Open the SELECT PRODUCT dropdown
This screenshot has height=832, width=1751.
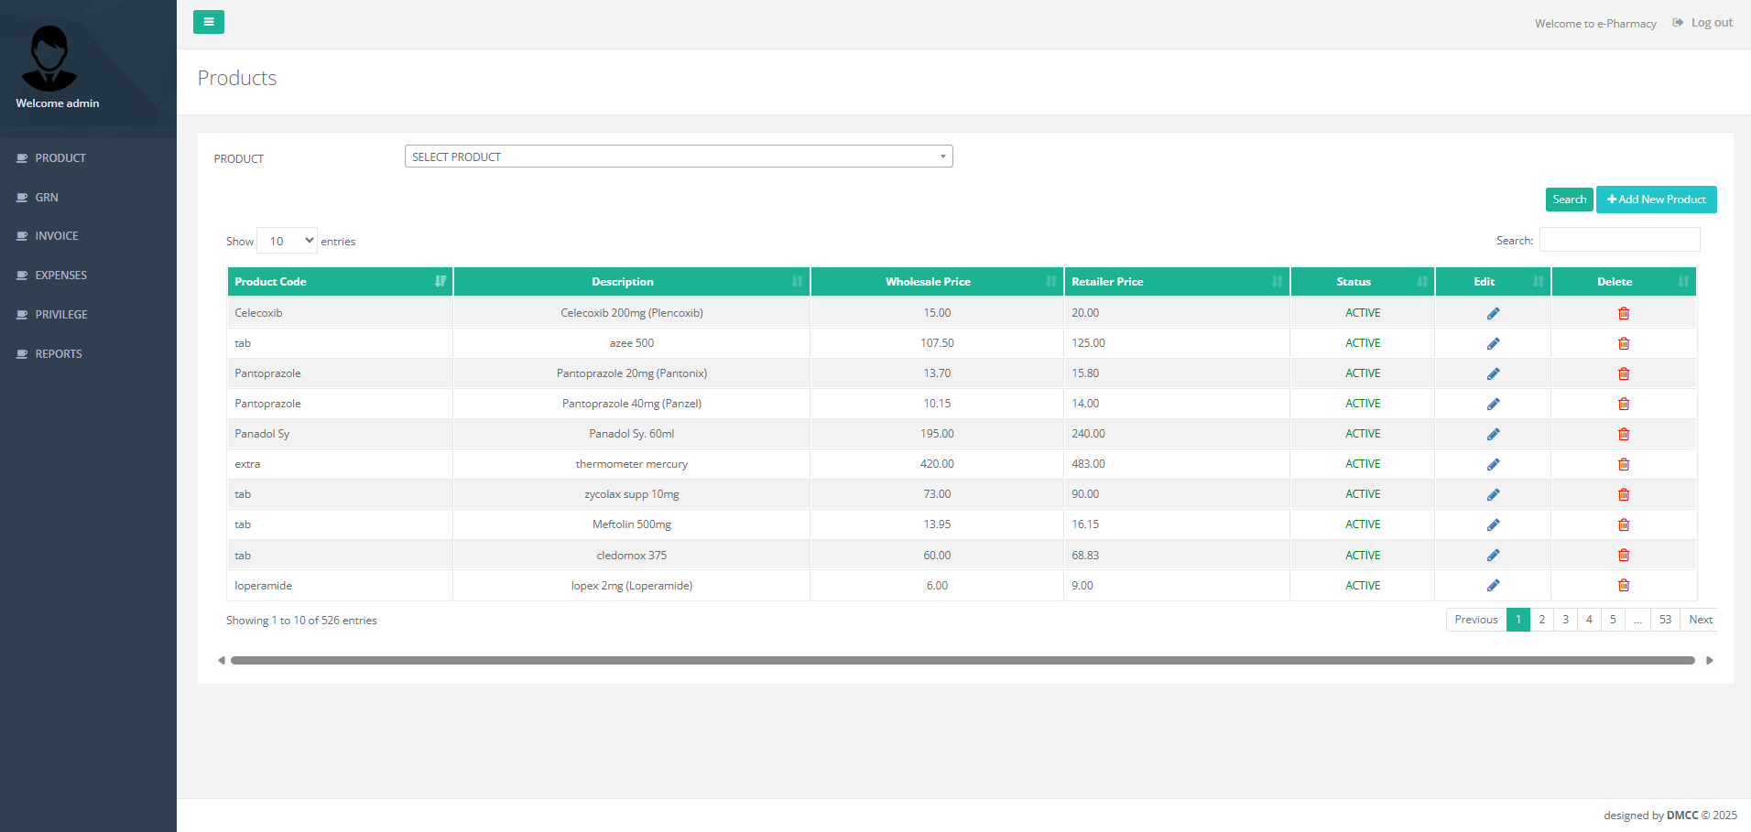(x=678, y=156)
